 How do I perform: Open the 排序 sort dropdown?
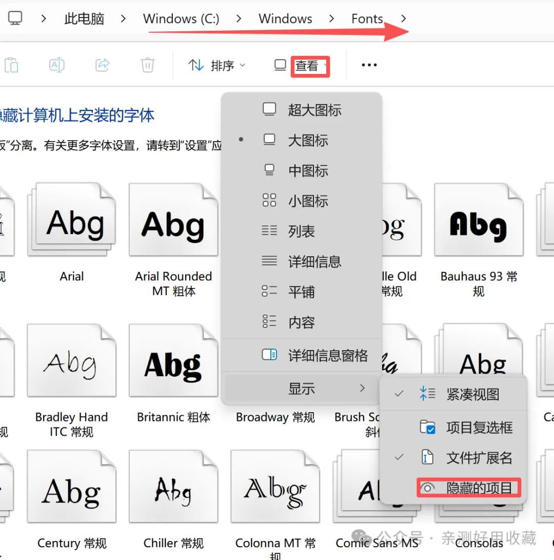coord(216,65)
